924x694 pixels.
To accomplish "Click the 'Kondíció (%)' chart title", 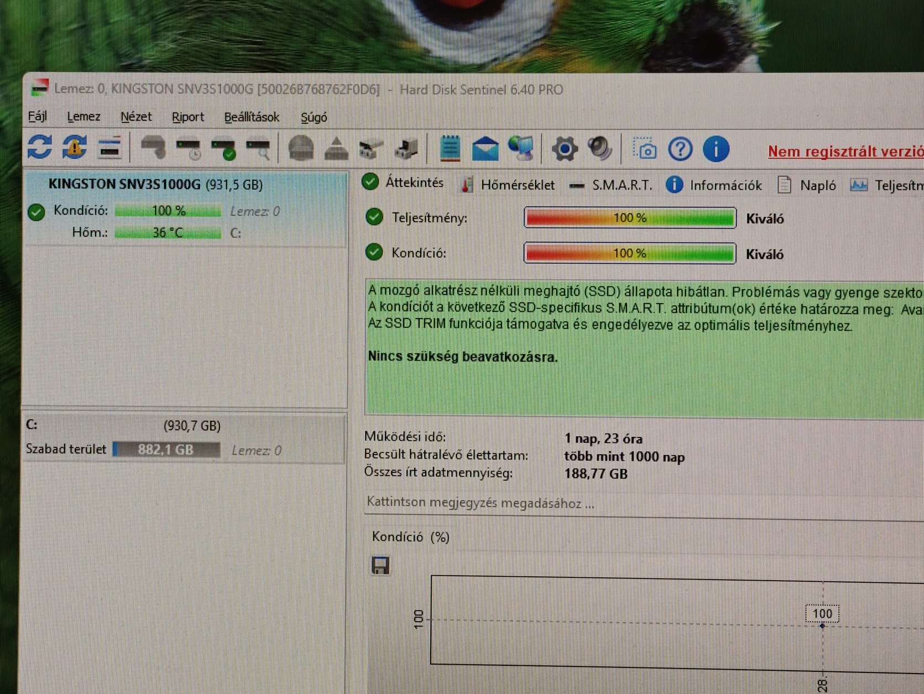I will [x=411, y=536].
